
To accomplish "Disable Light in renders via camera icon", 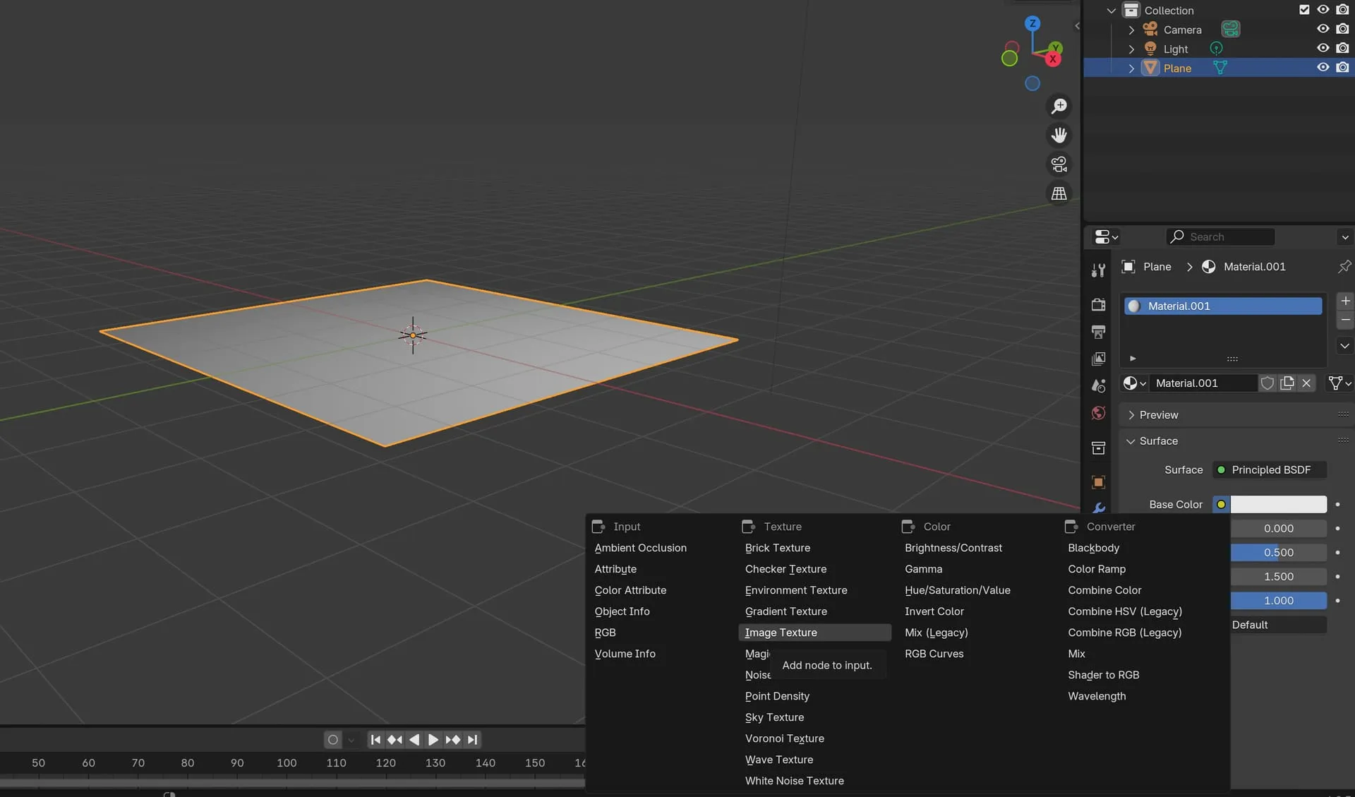I will (x=1342, y=49).
